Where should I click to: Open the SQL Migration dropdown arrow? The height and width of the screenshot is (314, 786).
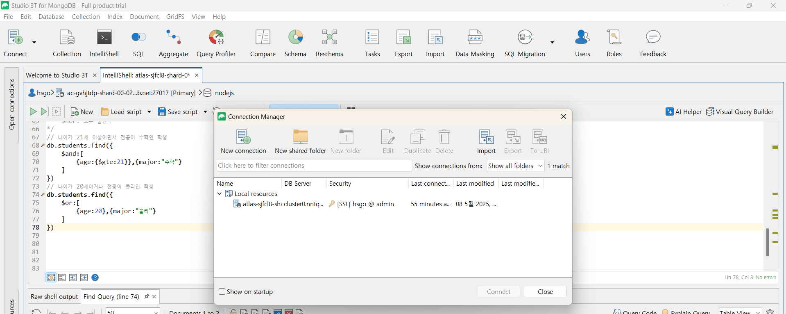[552, 42]
